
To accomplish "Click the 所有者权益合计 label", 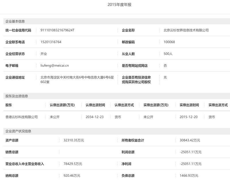I will pos(133,140).
